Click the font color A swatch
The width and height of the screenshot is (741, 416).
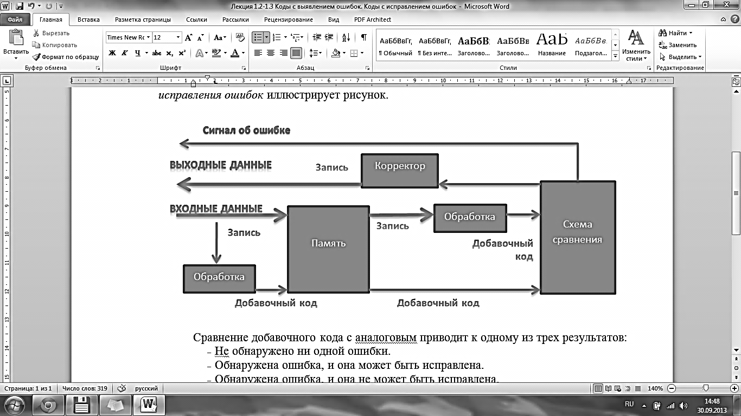(235, 53)
